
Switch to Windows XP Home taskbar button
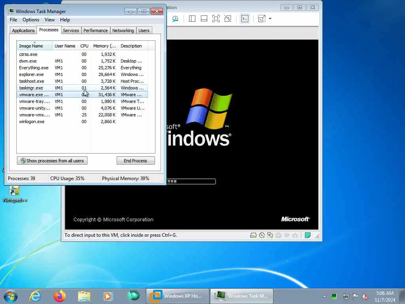coord(178,296)
